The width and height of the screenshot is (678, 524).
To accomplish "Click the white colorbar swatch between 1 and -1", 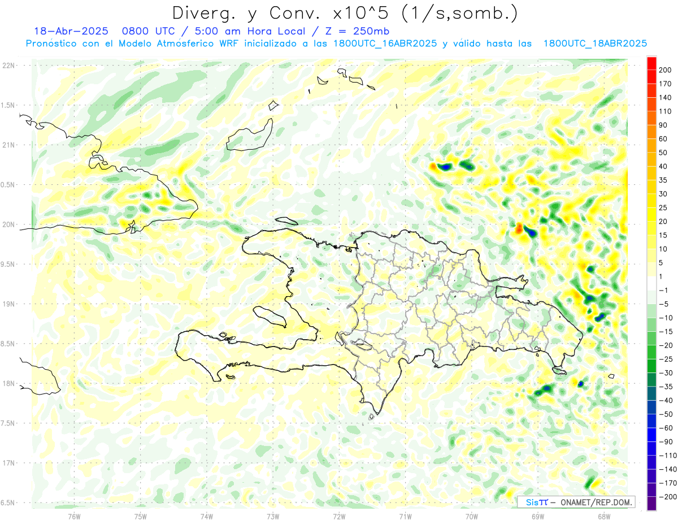I will (x=651, y=283).
